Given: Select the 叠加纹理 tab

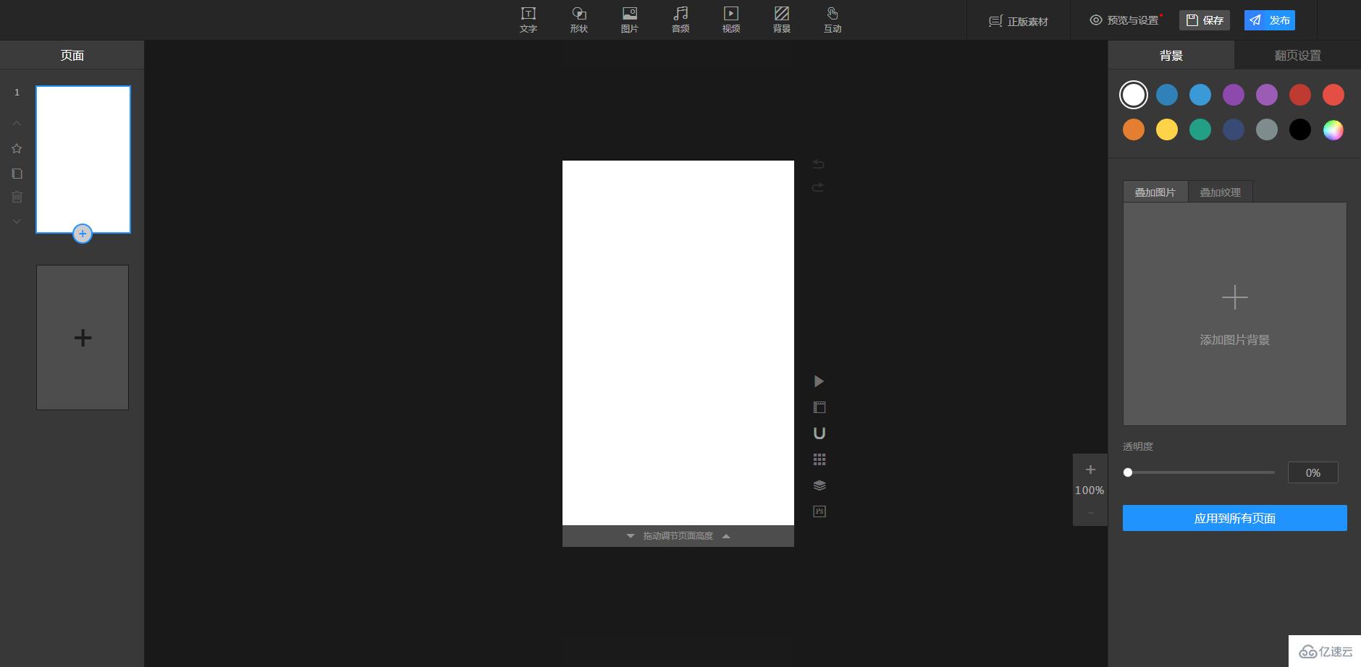Looking at the screenshot, I should point(1221,192).
